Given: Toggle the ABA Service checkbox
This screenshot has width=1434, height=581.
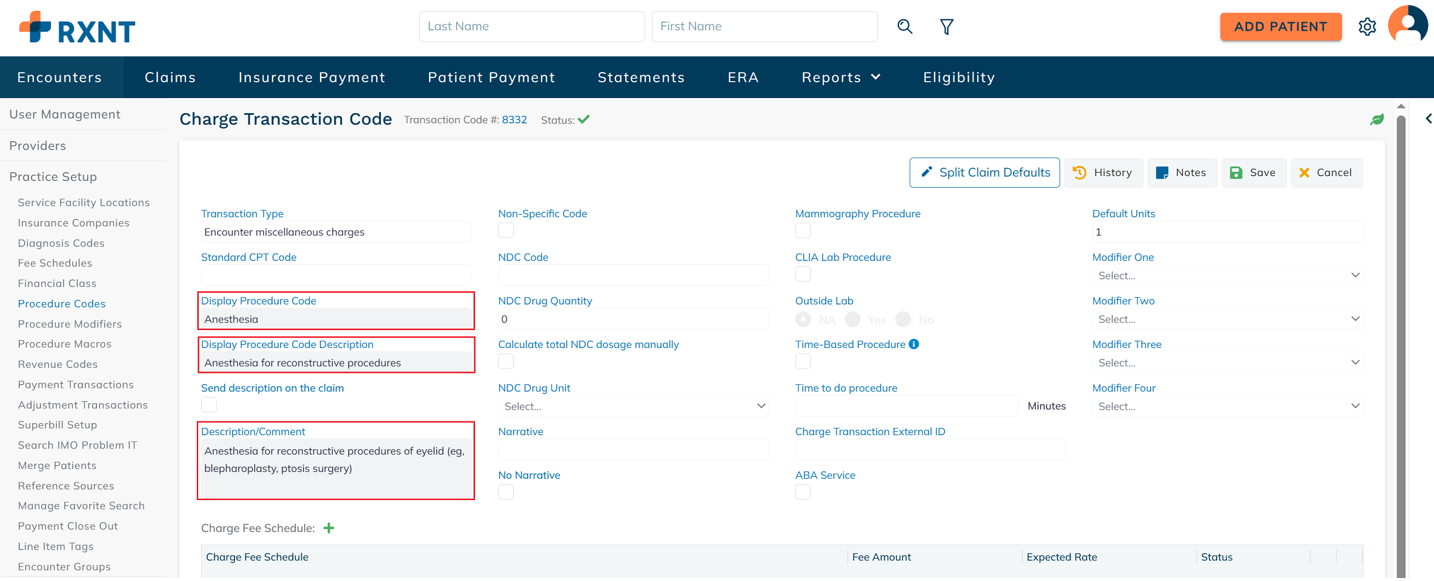Looking at the screenshot, I should click(x=803, y=492).
